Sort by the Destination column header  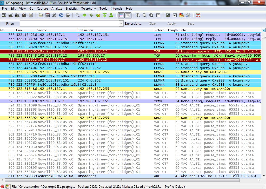point(115,30)
